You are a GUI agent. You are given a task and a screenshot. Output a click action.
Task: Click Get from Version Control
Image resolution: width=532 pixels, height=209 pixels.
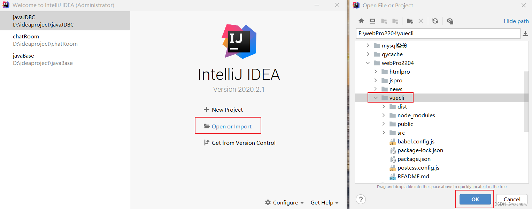(x=240, y=143)
